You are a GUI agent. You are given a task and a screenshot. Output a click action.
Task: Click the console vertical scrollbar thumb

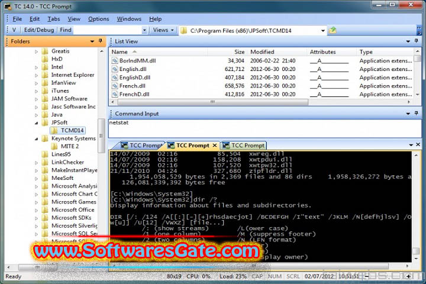(416, 251)
